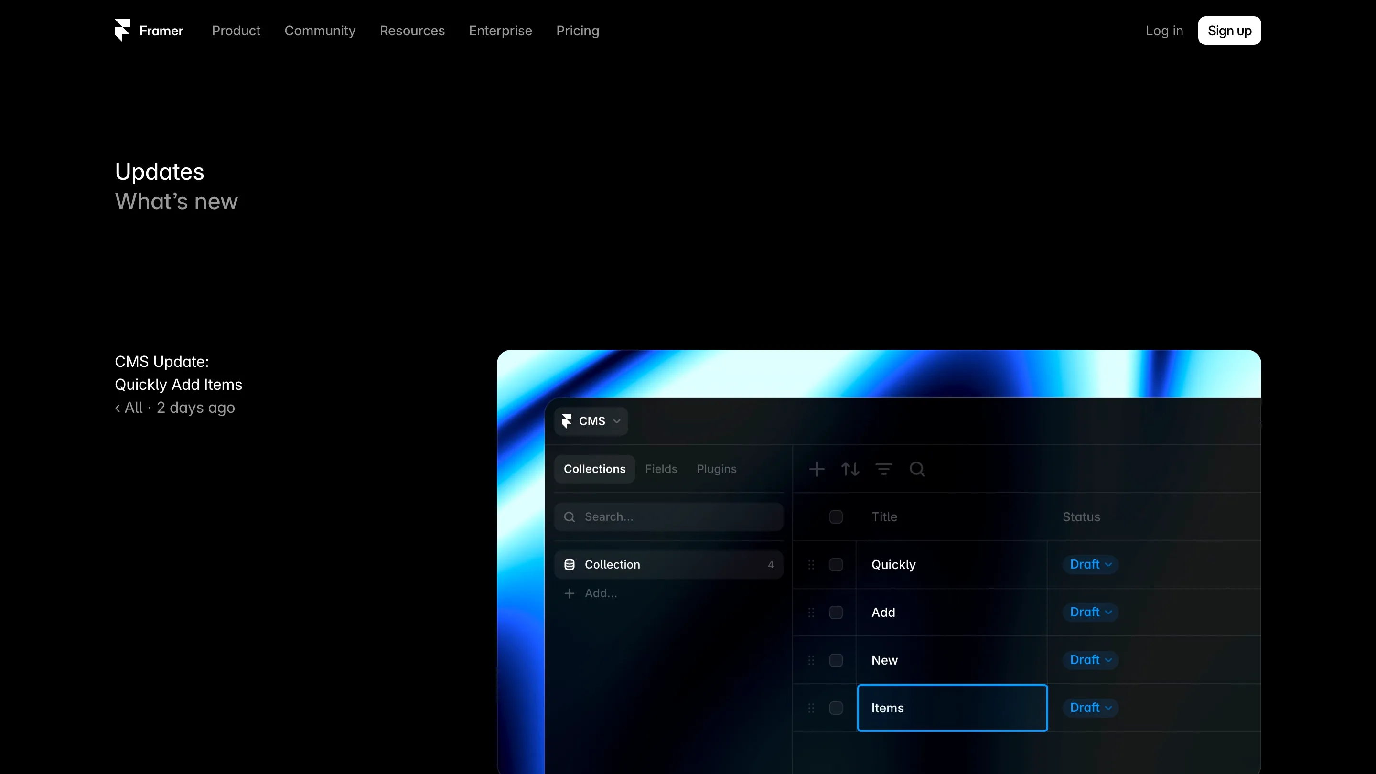The image size is (1376, 774).
Task: Click the New title cell
Action: click(952, 660)
